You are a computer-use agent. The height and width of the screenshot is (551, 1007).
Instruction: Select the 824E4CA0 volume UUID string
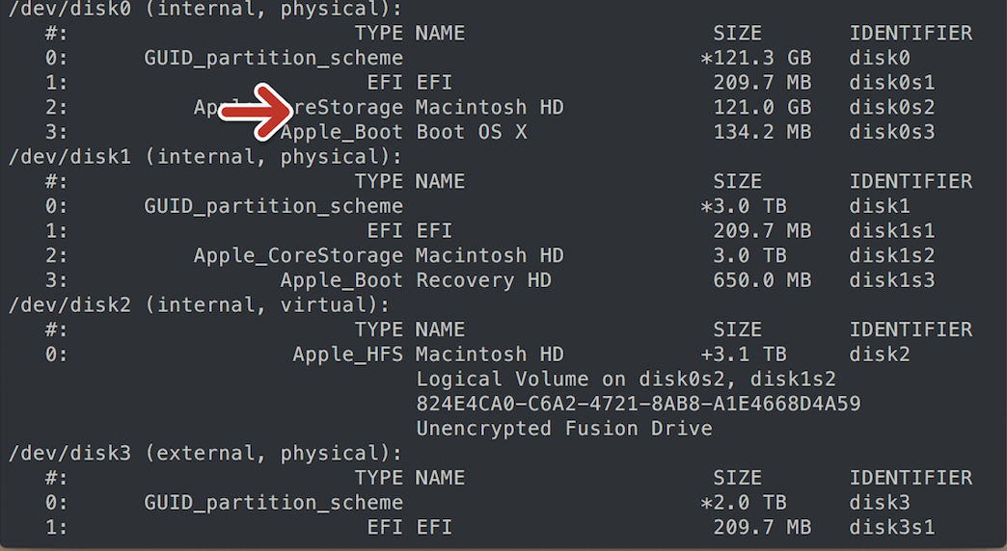[x=638, y=404]
